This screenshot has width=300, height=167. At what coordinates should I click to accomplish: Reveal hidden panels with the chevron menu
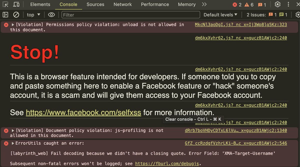coord(204,4)
